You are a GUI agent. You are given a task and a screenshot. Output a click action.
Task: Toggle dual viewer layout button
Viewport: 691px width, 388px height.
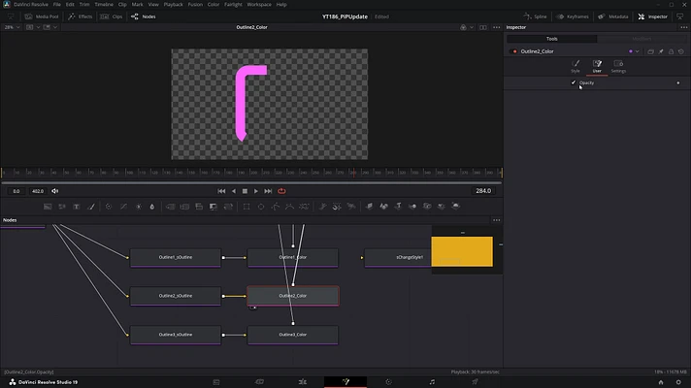(x=483, y=27)
